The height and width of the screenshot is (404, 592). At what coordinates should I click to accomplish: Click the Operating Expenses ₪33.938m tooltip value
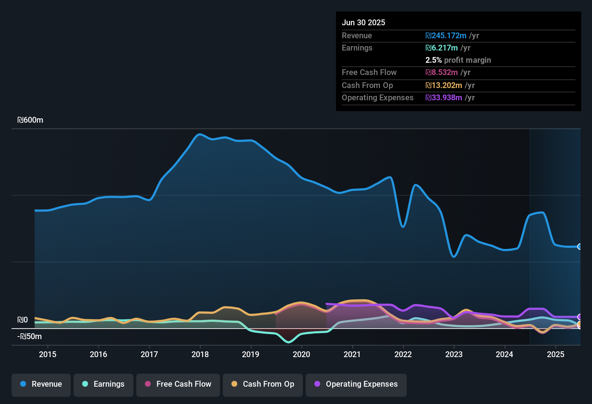tap(444, 98)
